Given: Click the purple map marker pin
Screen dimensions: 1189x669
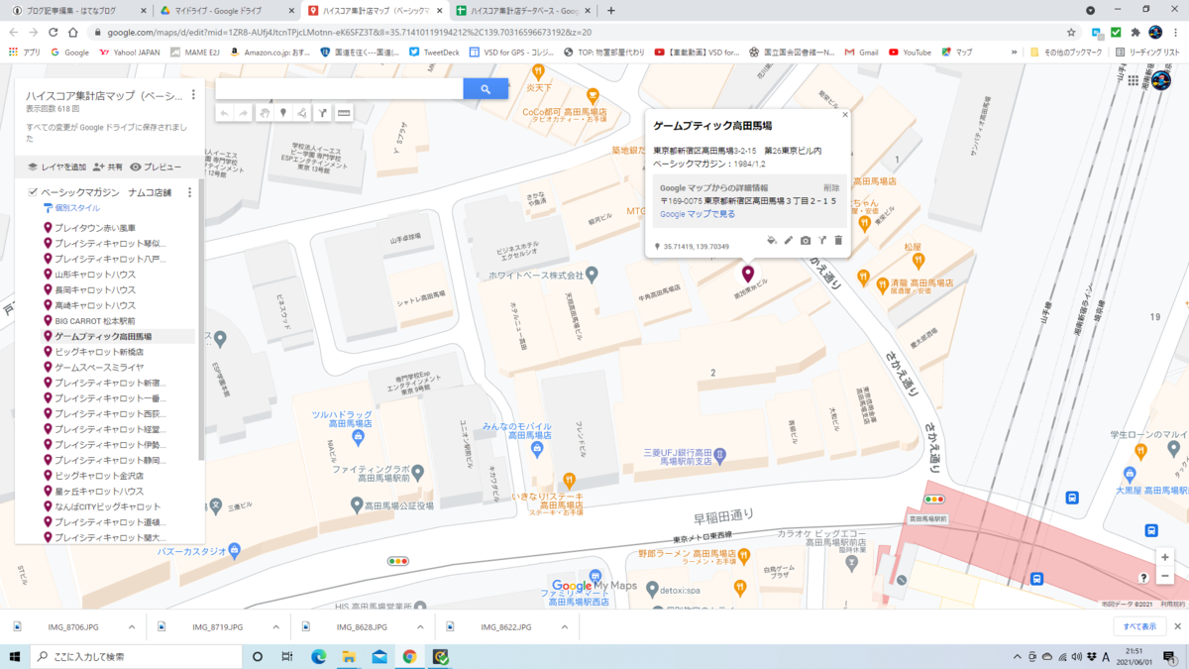Looking at the screenshot, I should coord(747,274).
